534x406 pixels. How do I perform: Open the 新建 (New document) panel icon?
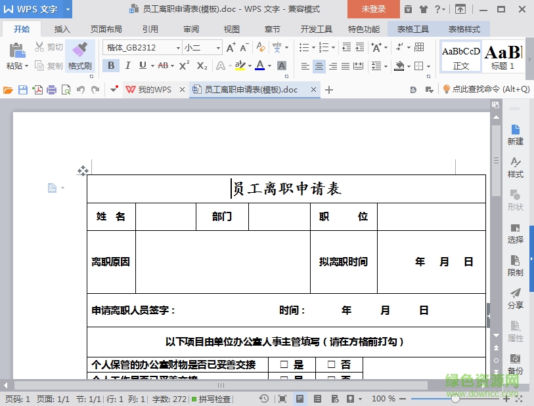coord(516,134)
